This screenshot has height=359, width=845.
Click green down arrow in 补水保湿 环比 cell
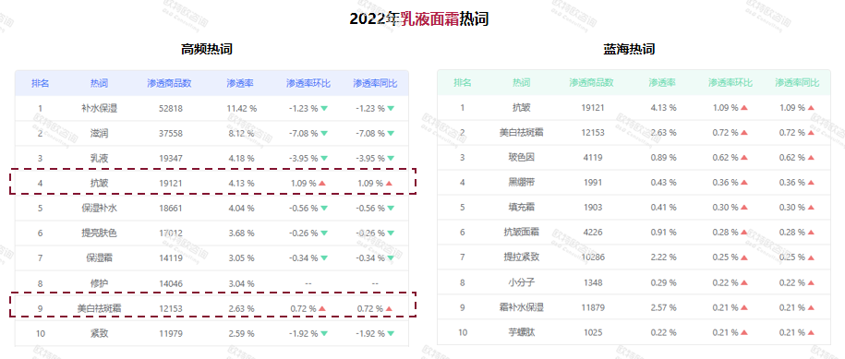[x=324, y=108]
